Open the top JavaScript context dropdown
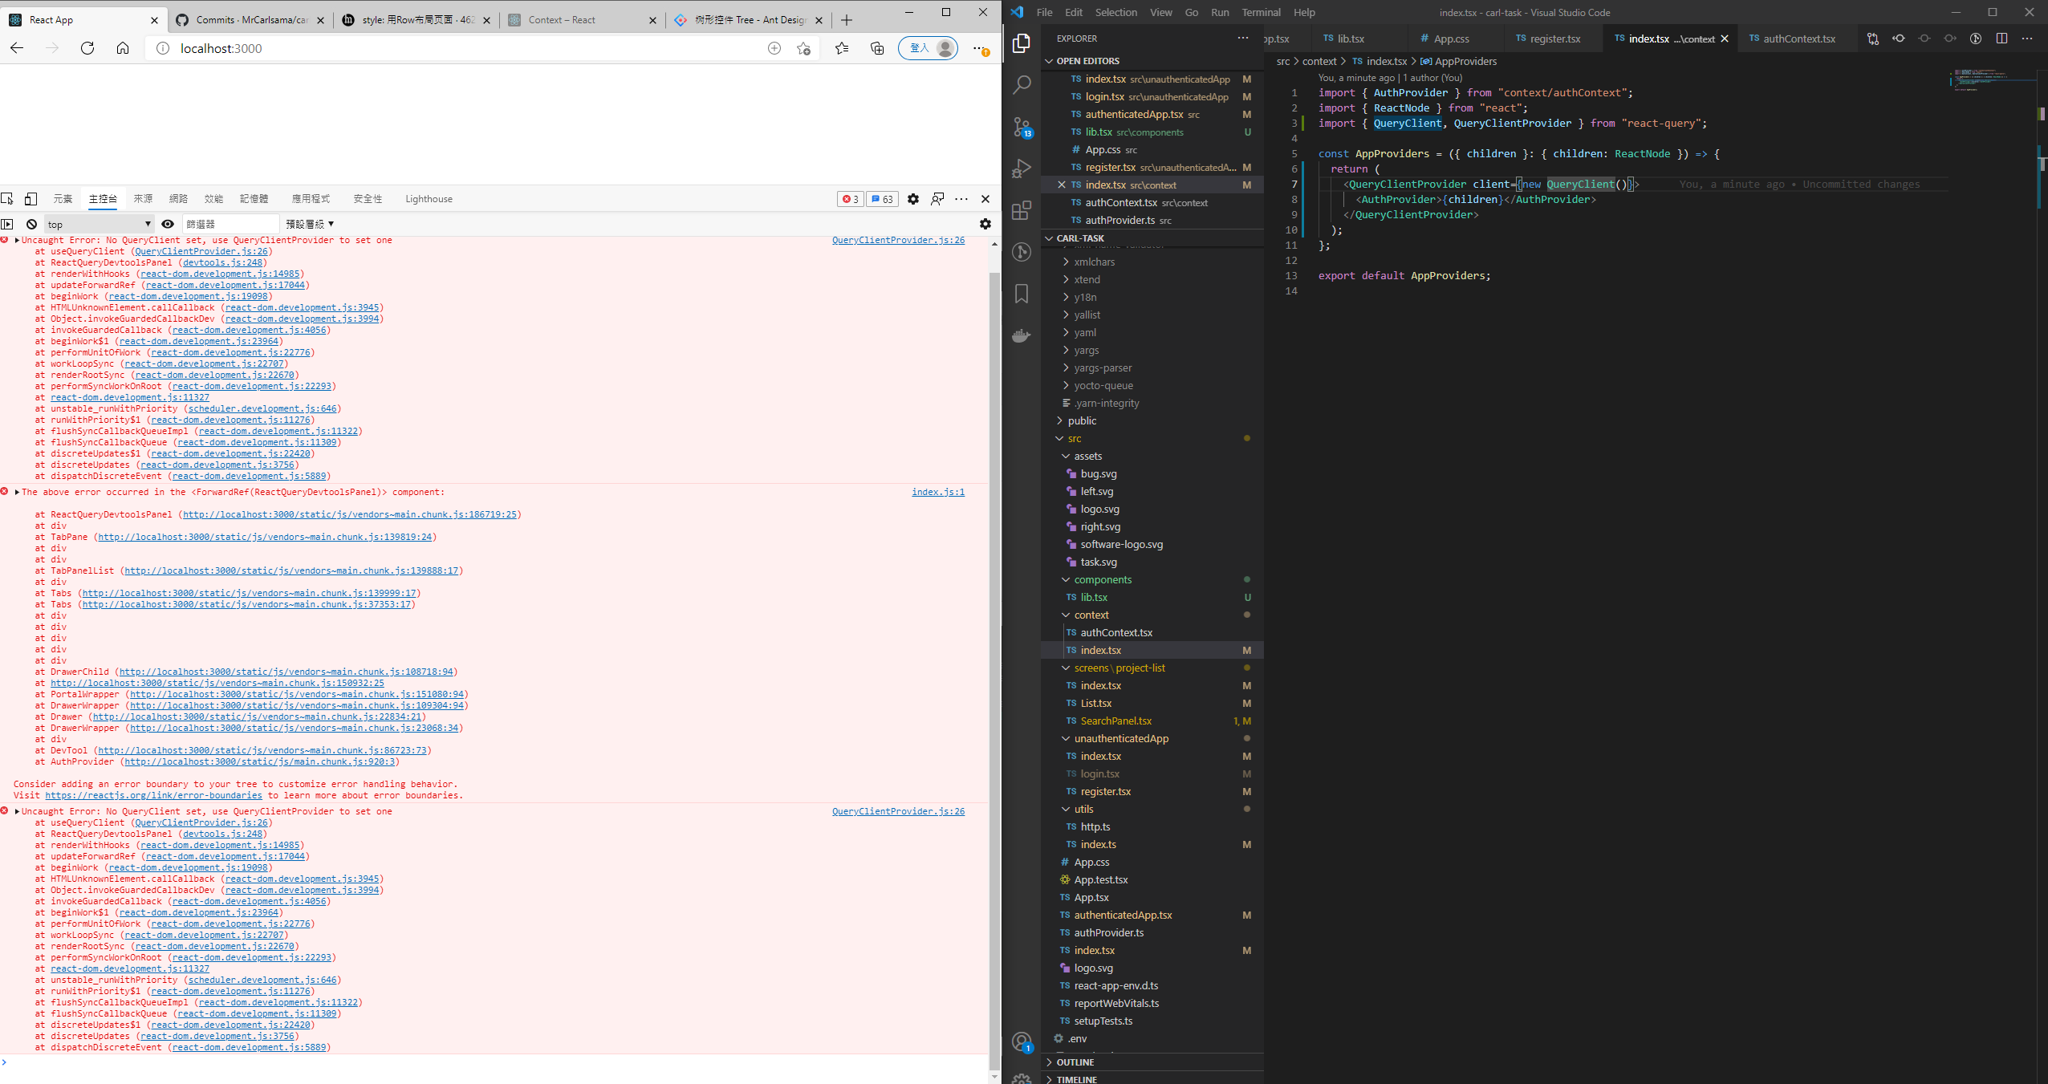The width and height of the screenshot is (2048, 1084). [100, 224]
